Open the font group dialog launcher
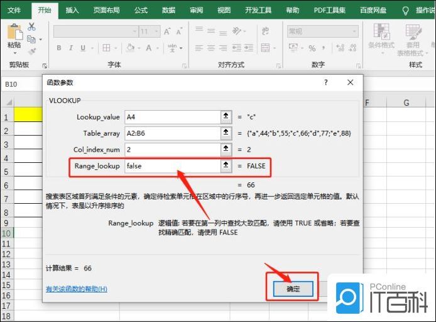 [x=184, y=66]
